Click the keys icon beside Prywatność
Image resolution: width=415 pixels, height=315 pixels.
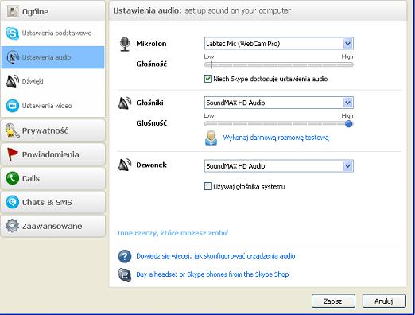click(x=12, y=130)
